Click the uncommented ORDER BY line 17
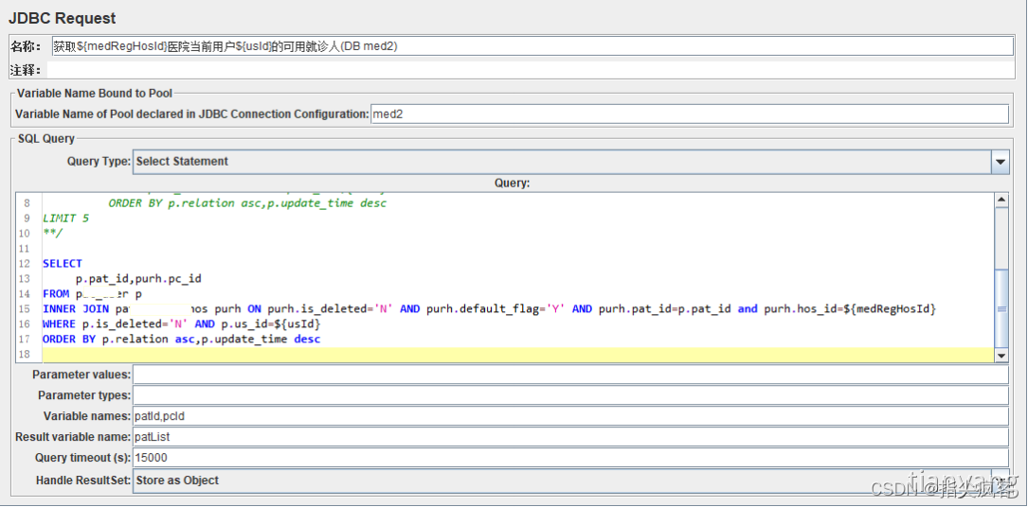Screen dimensions: 1028x507 coord(182,339)
